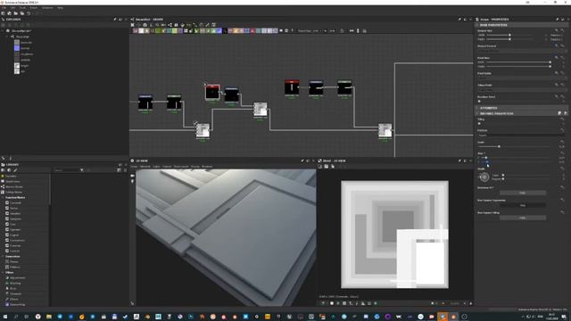
Task: Click the Library thumbnail view mode icon
Action: click(x=119, y=170)
